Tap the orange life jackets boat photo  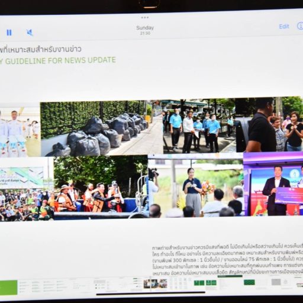click(x=101, y=187)
